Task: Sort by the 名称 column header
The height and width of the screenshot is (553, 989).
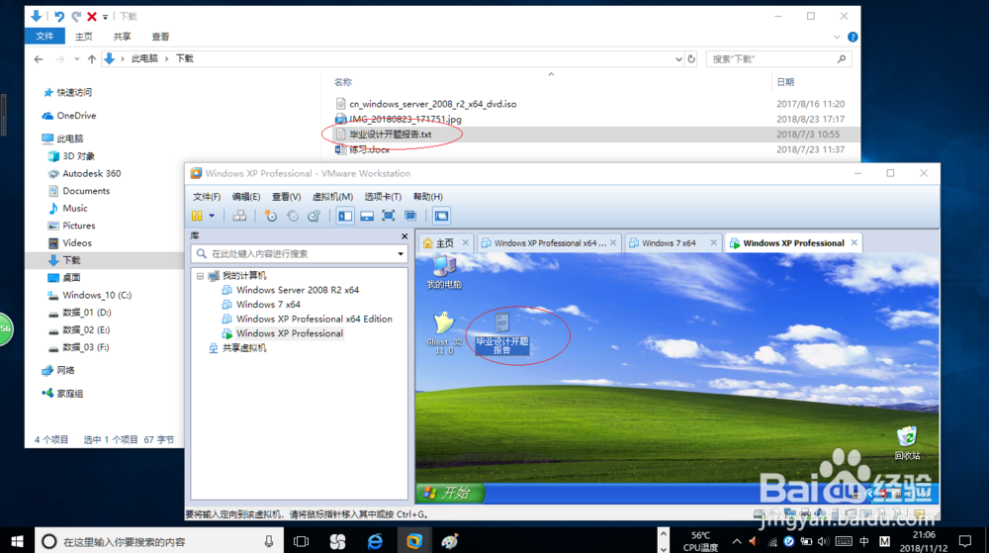Action: 342,82
